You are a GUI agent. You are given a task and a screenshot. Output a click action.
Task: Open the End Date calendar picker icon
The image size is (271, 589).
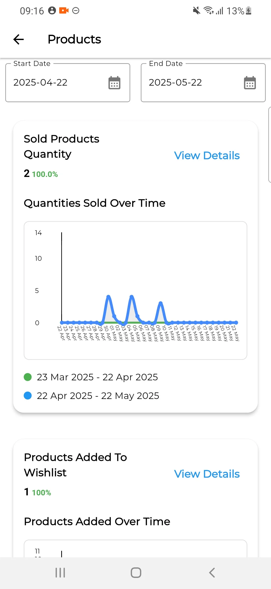coord(250,83)
